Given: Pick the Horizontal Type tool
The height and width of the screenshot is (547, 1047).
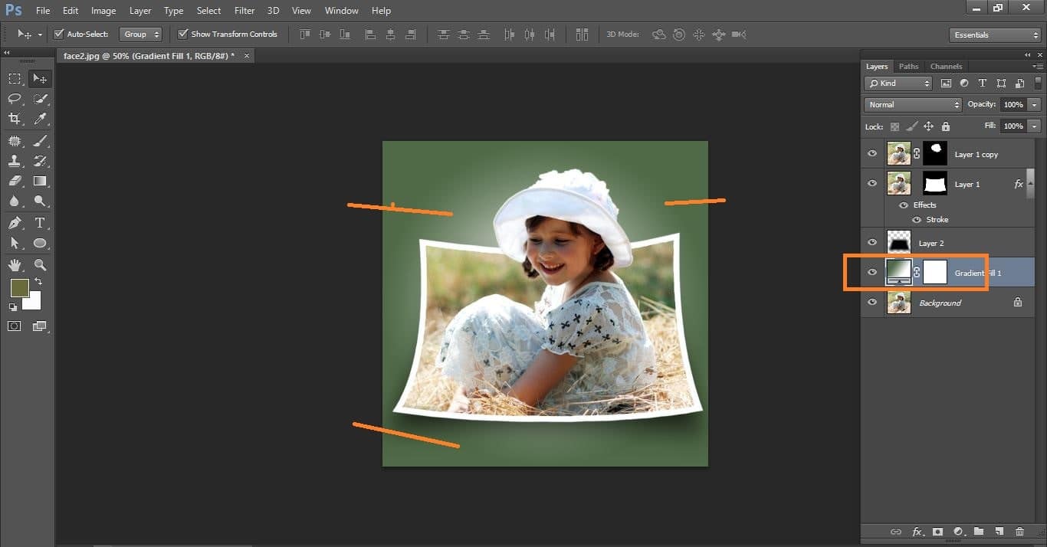Looking at the screenshot, I should (x=40, y=223).
